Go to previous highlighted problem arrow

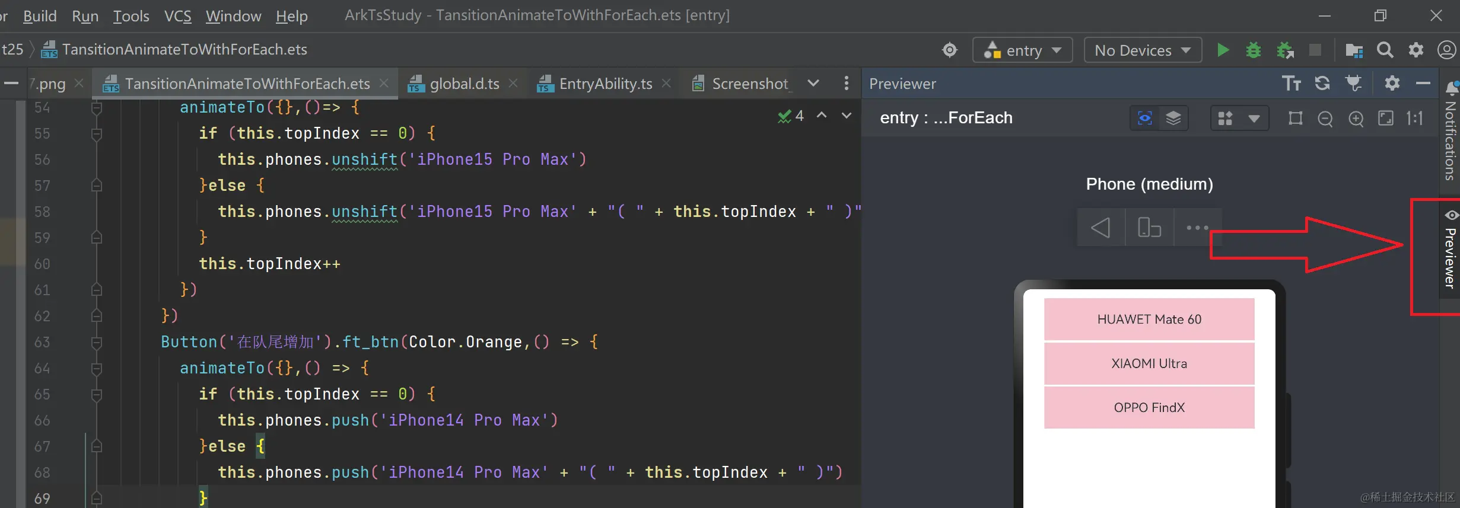click(822, 116)
